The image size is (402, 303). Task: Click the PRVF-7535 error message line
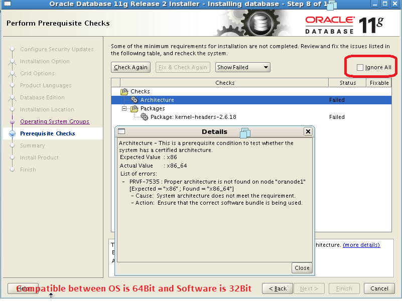click(x=217, y=182)
